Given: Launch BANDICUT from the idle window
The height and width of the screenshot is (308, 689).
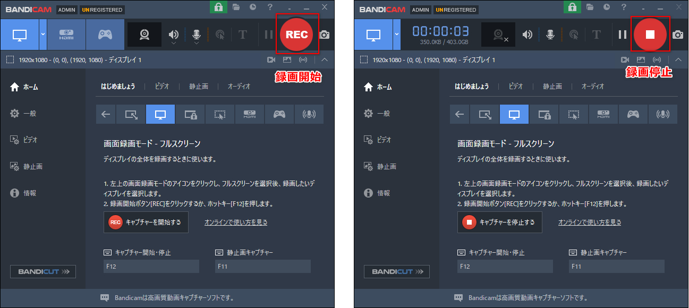Looking at the screenshot, I should pos(43,271).
